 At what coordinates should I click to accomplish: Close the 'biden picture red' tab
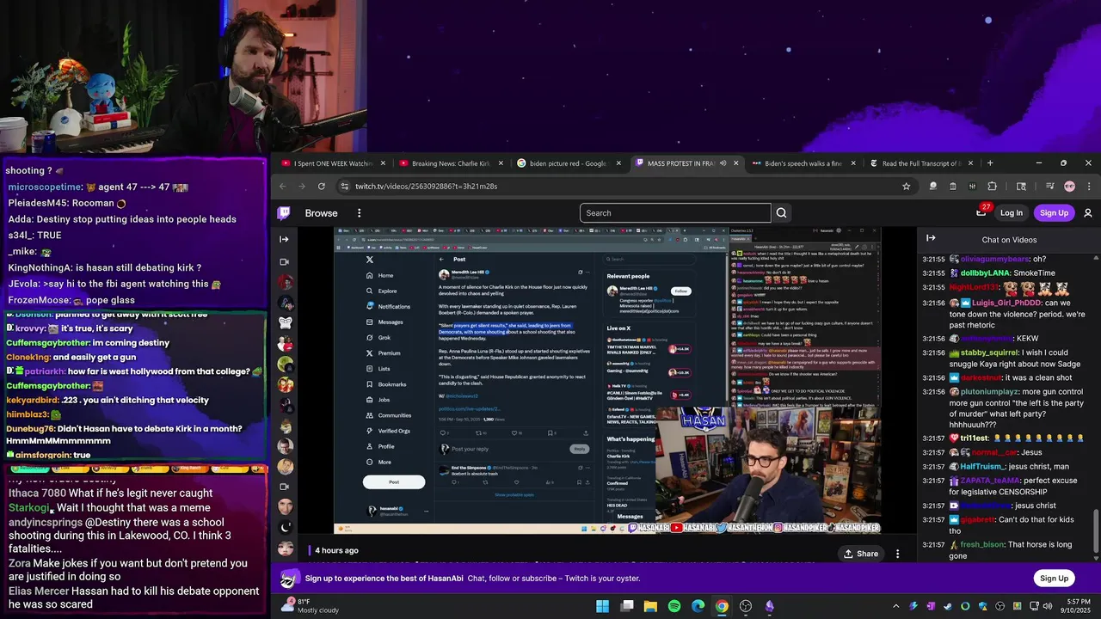pyautogui.click(x=618, y=163)
